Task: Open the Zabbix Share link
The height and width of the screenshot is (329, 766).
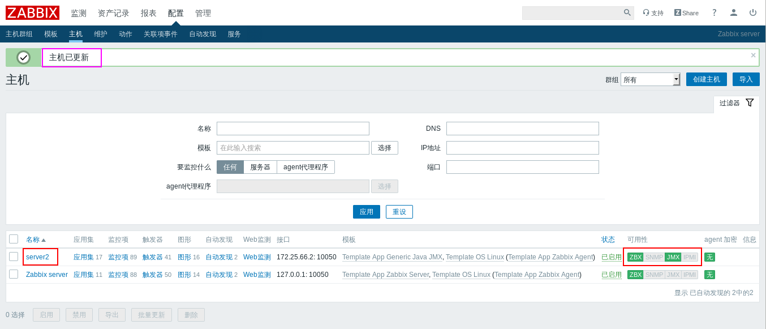Action: click(x=686, y=12)
